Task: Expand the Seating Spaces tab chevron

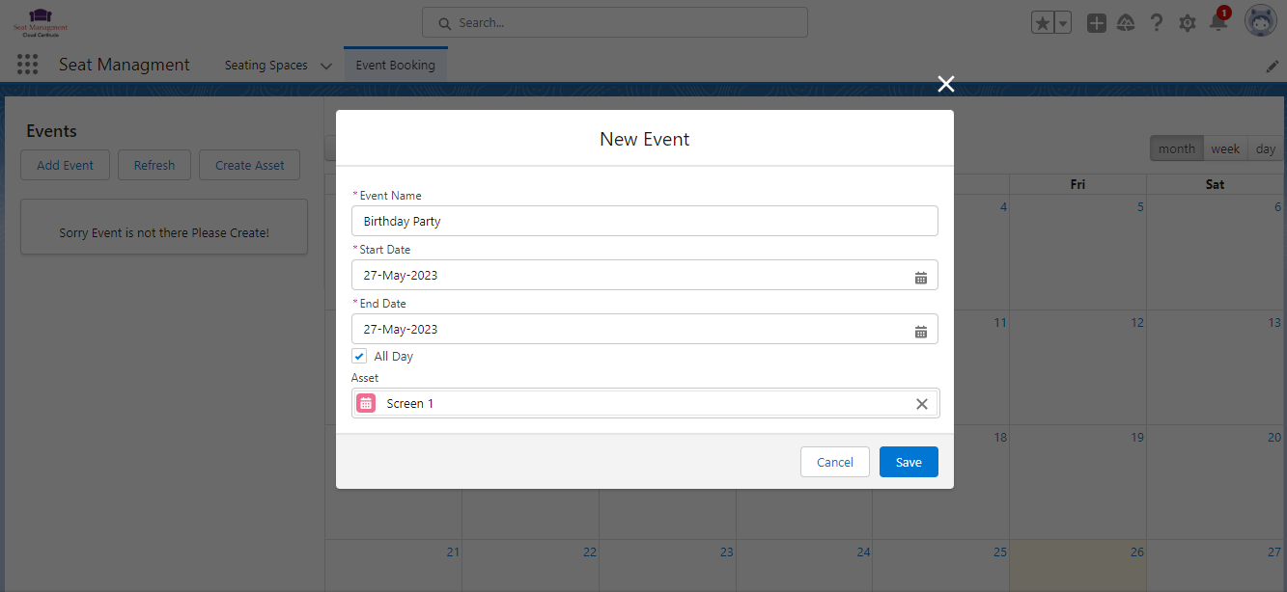Action: pos(325,66)
